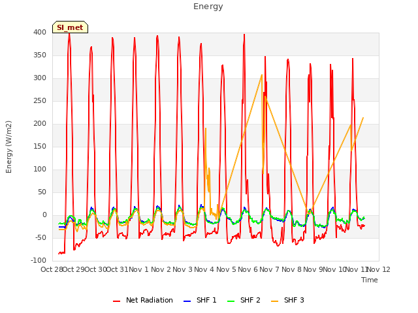The width and height of the screenshot is (418, 313).
Task: Click the Energy (W/m2) y-axis label
Action: coord(8,147)
